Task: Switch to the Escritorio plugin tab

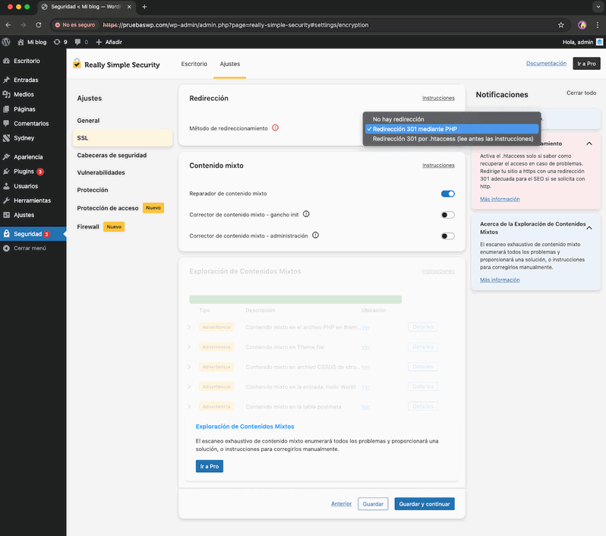Action: click(194, 64)
